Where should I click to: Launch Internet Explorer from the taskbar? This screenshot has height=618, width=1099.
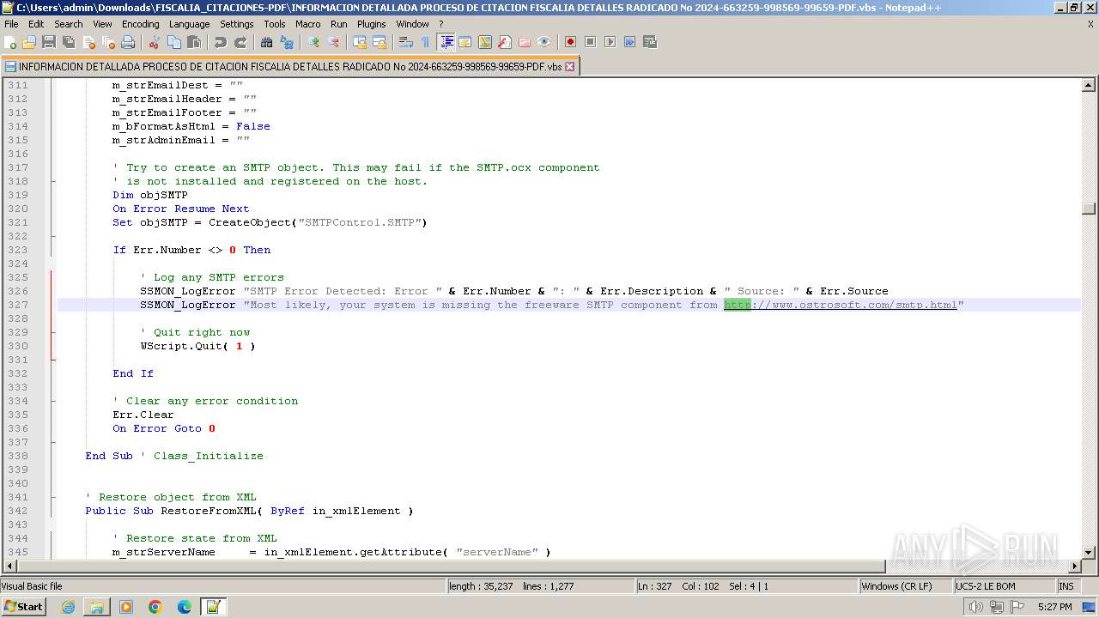(x=68, y=607)
